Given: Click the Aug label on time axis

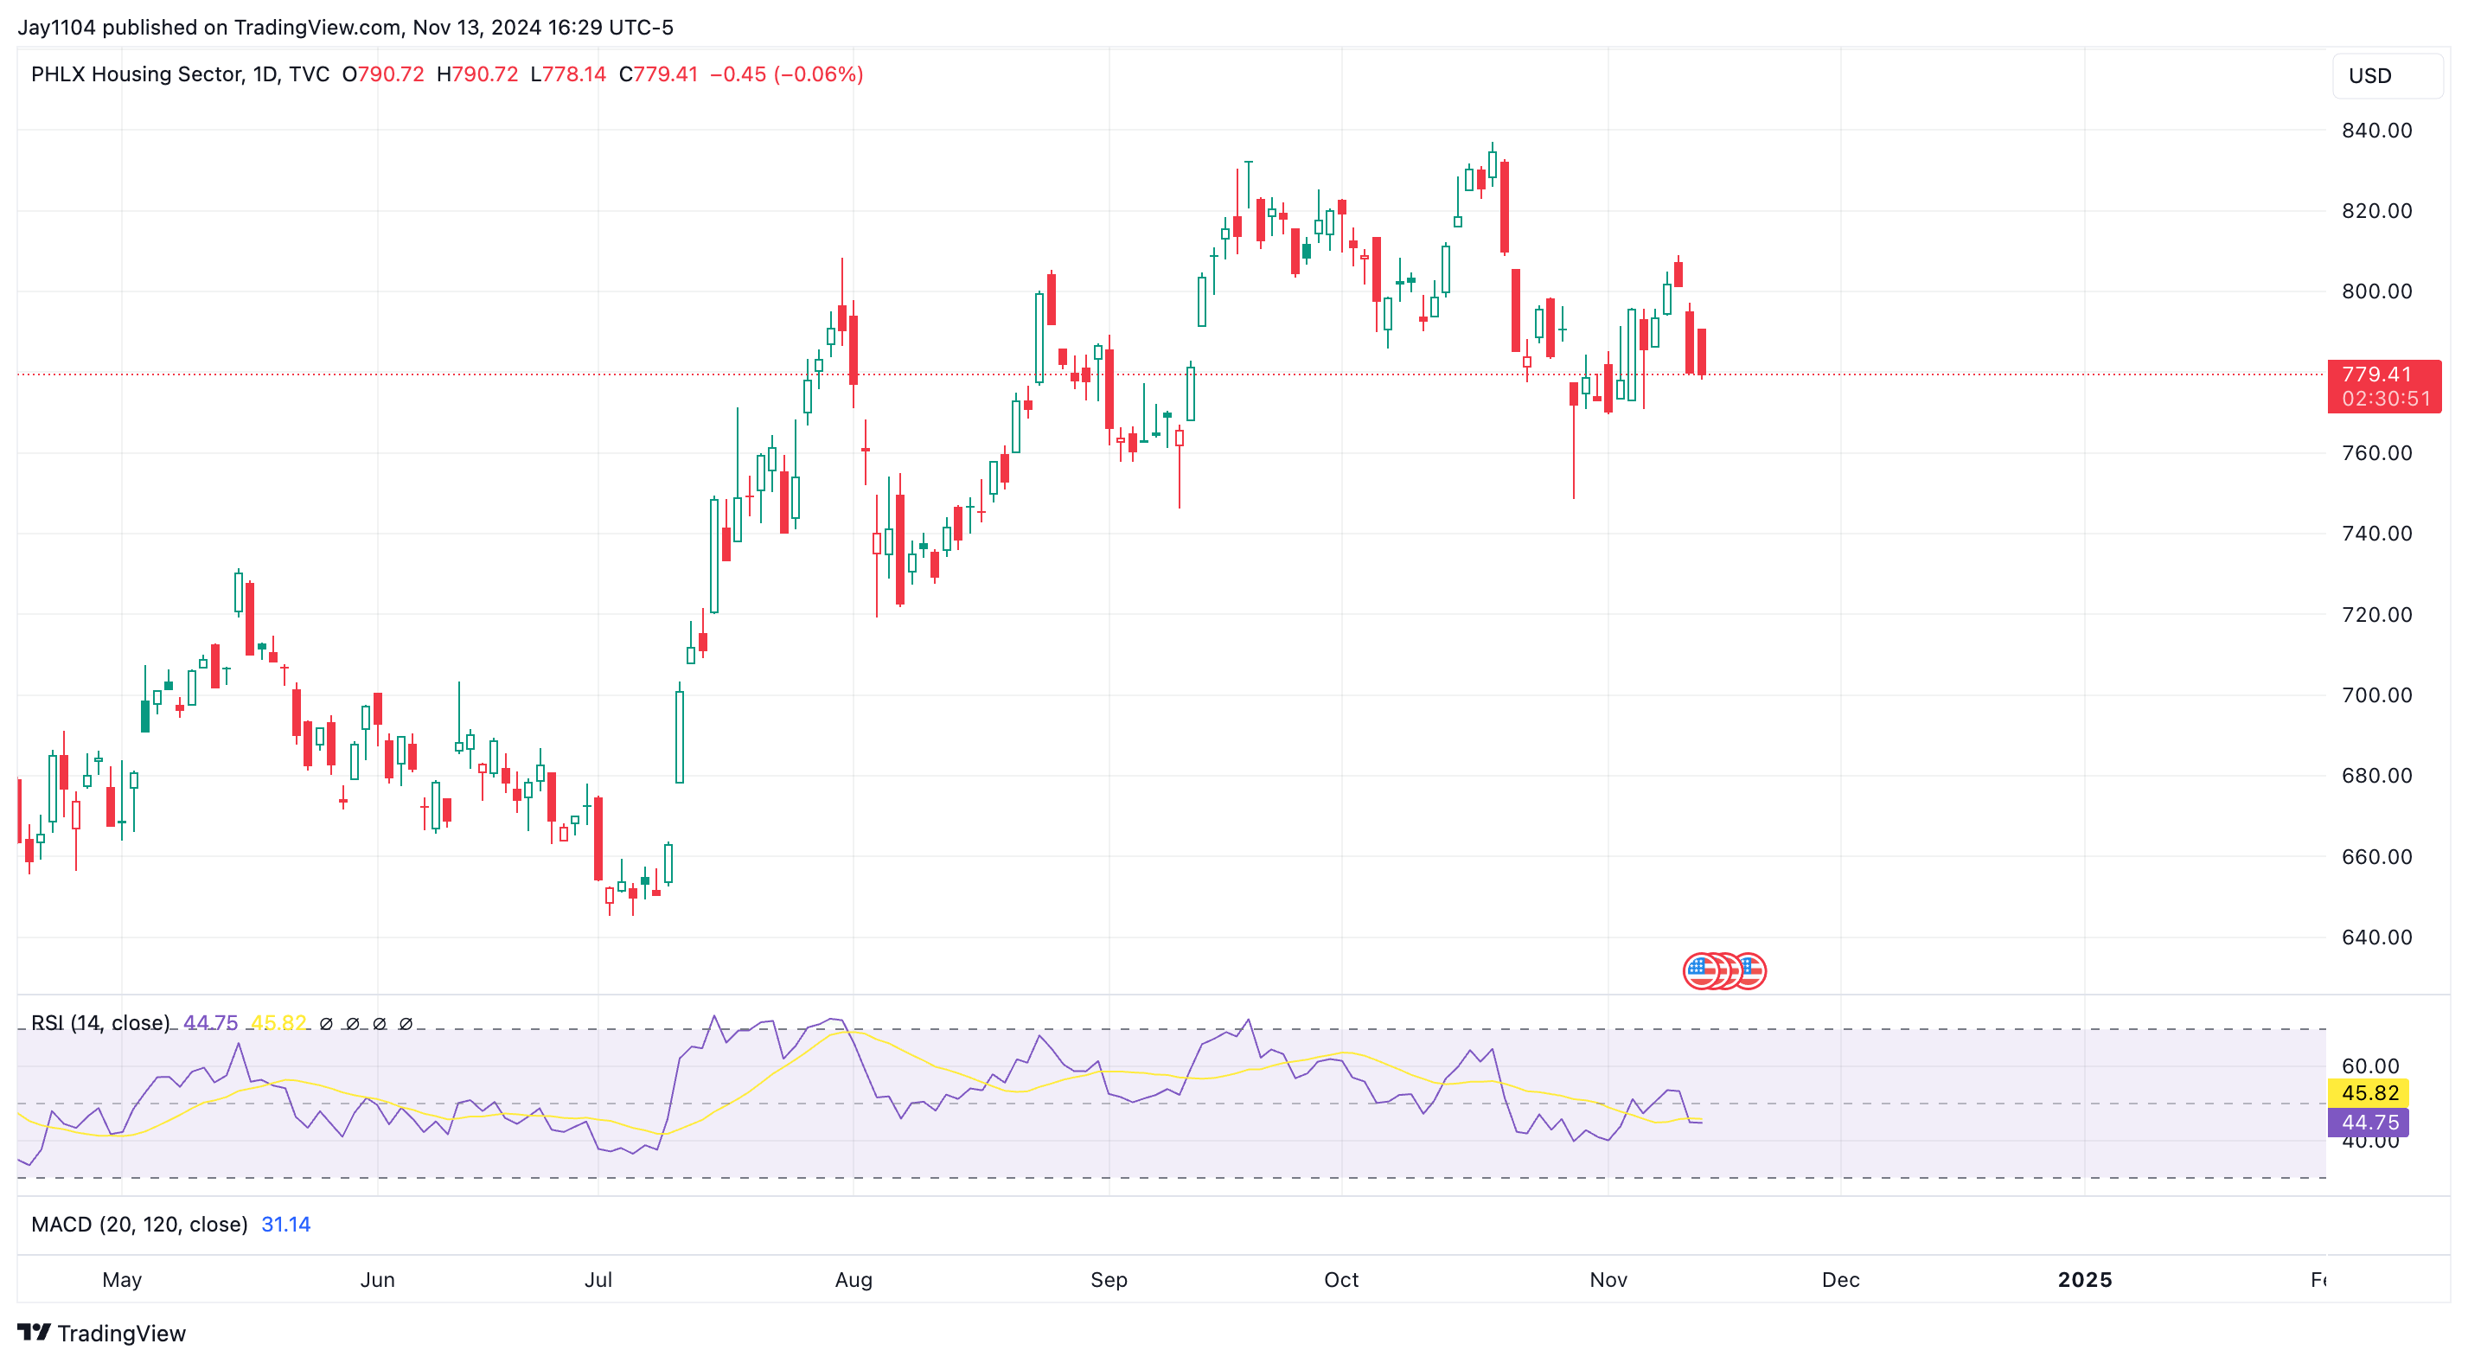Looking at the screenshot, I should tap(854, 1280).
